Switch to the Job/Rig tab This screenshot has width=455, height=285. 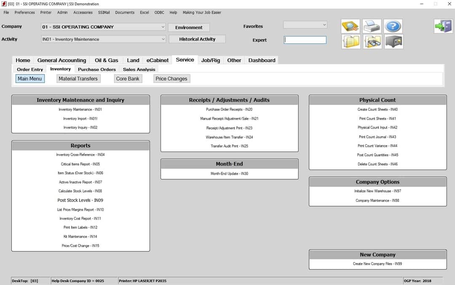tap(210, 60)
